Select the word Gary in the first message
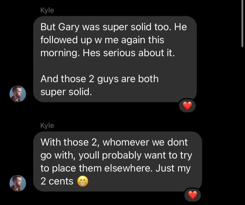 tap(69, 27)
